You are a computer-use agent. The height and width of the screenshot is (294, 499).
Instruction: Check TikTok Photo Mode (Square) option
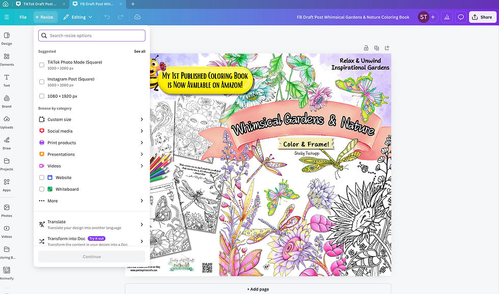42,65
